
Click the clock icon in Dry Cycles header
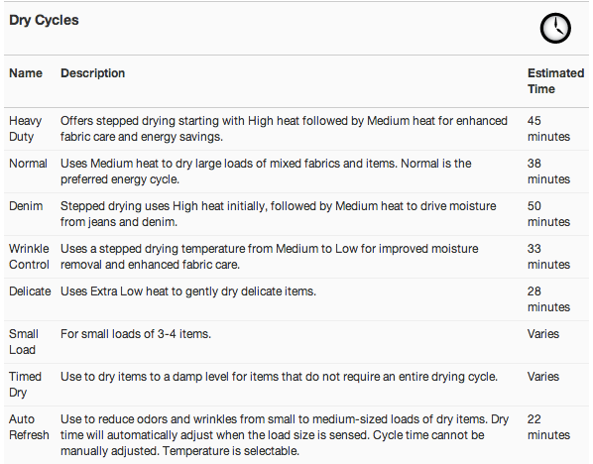[x=555, y=28]
